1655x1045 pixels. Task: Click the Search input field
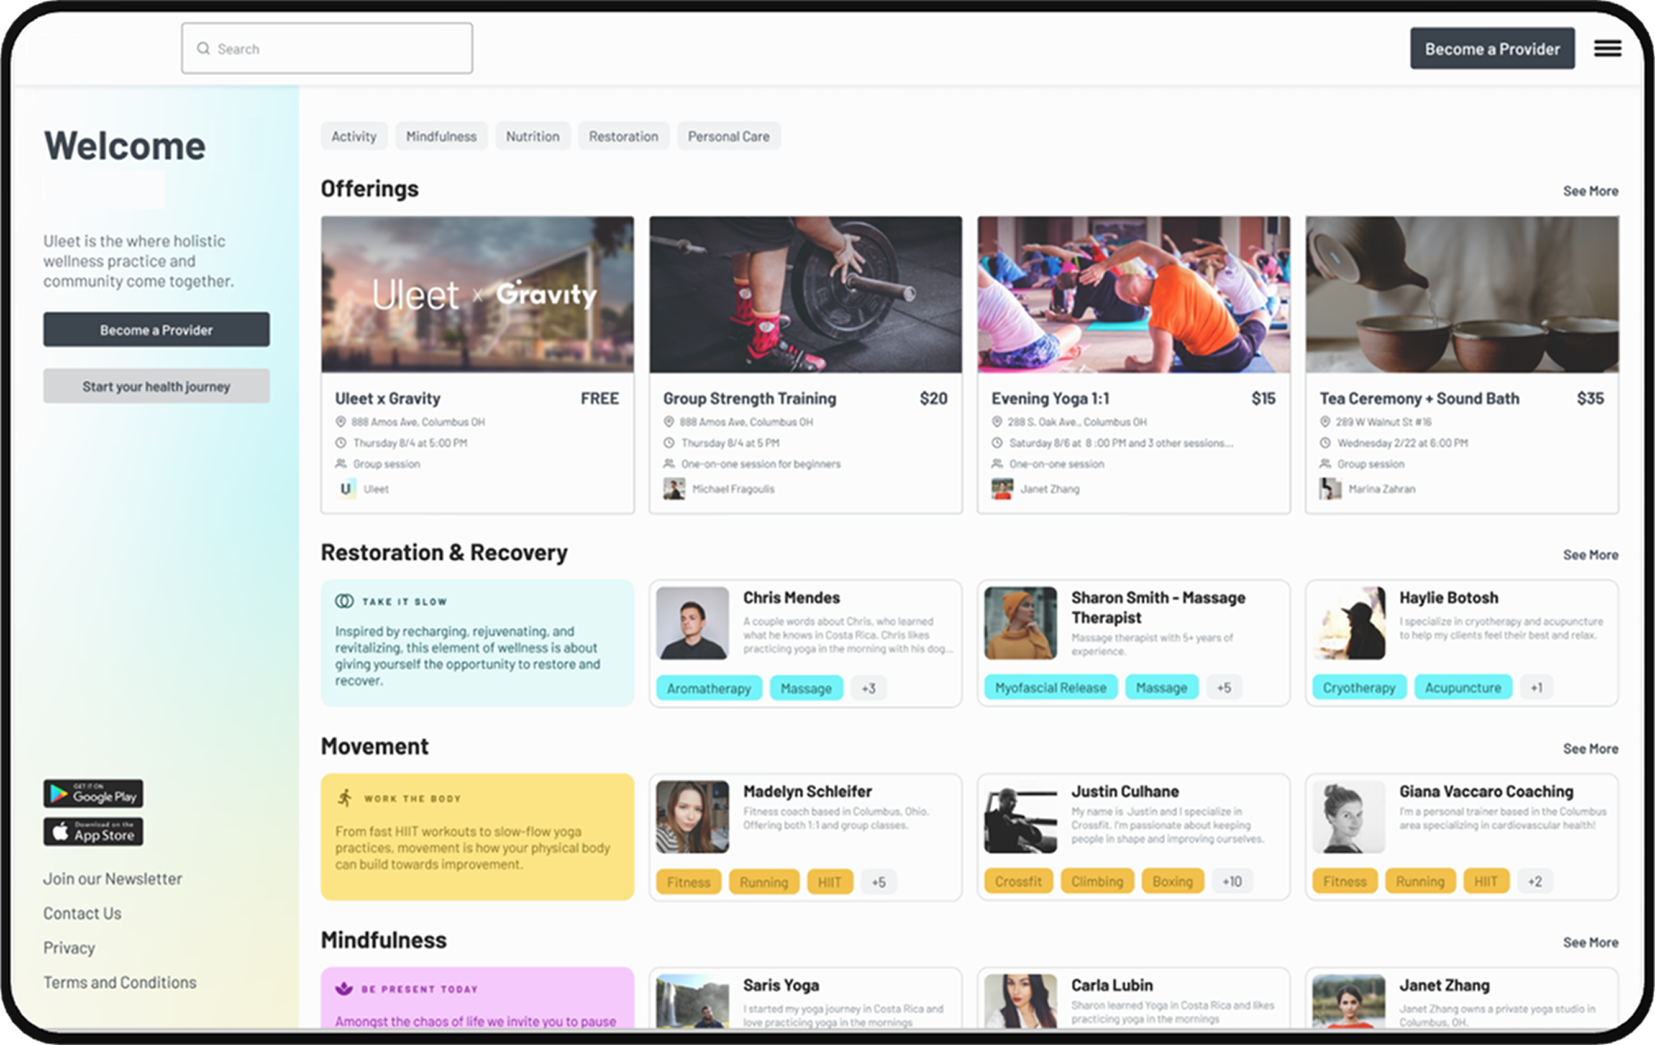click(x=340, y=49)
